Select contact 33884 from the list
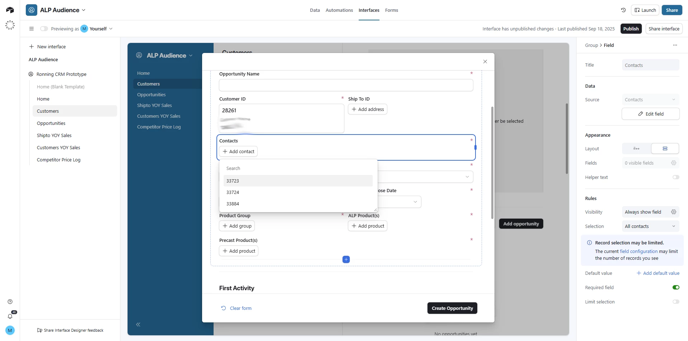 [x=298, y=204]
